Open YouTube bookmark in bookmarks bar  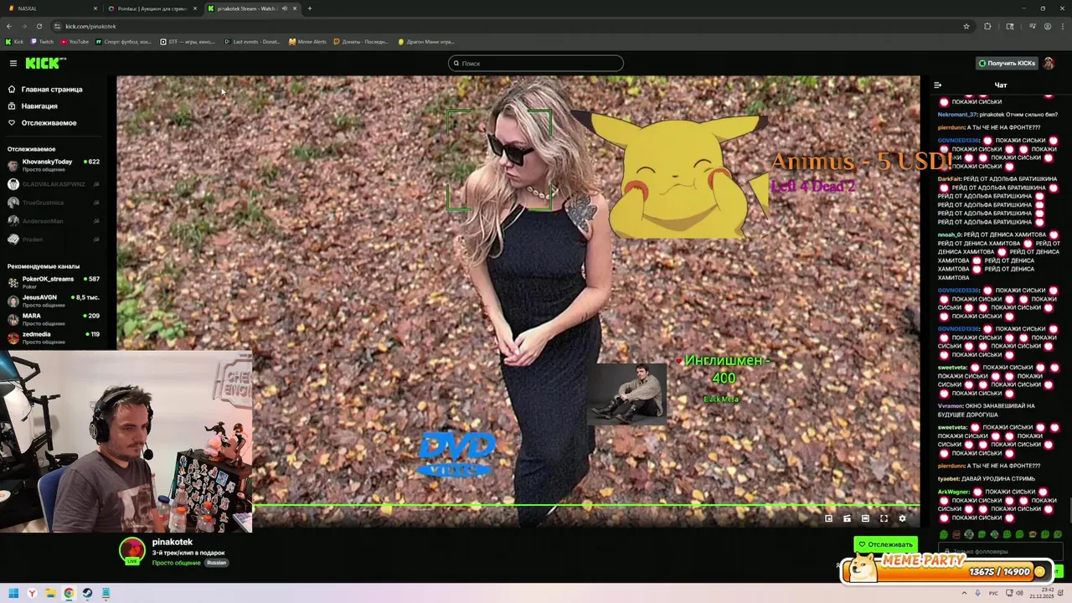[x=74, y=41]
